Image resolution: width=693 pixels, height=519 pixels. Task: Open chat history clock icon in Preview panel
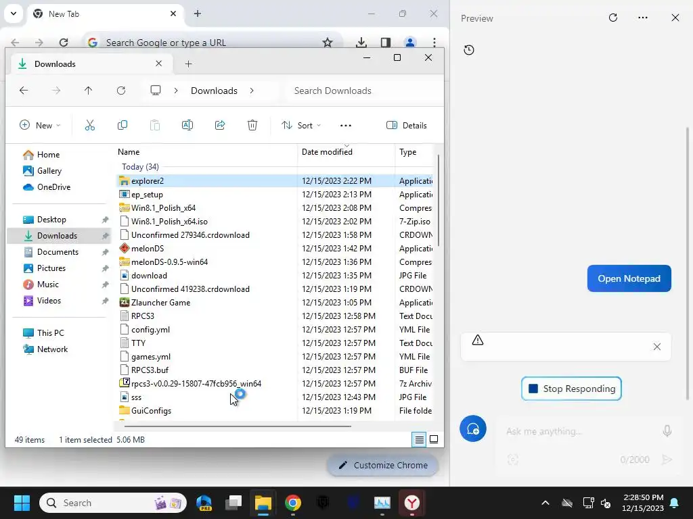pos(469,50)
